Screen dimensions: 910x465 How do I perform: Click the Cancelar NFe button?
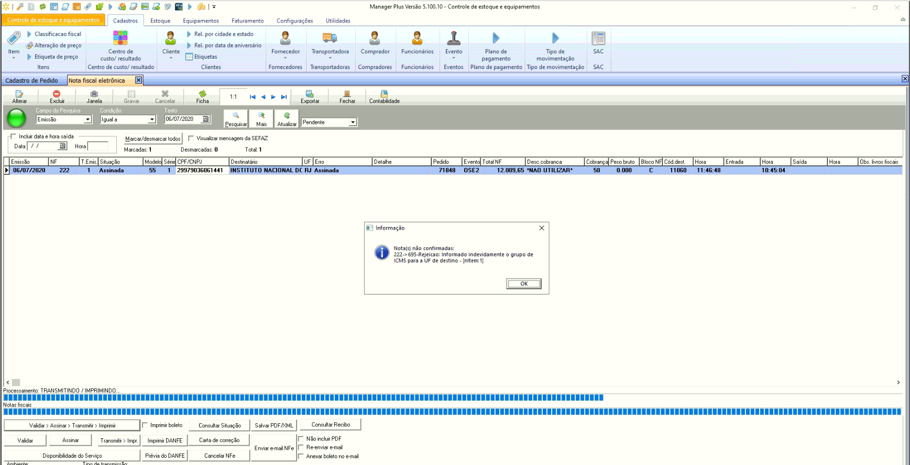[220, 456]
